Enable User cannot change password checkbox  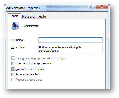pyautogui.click(x=13, y=63)
